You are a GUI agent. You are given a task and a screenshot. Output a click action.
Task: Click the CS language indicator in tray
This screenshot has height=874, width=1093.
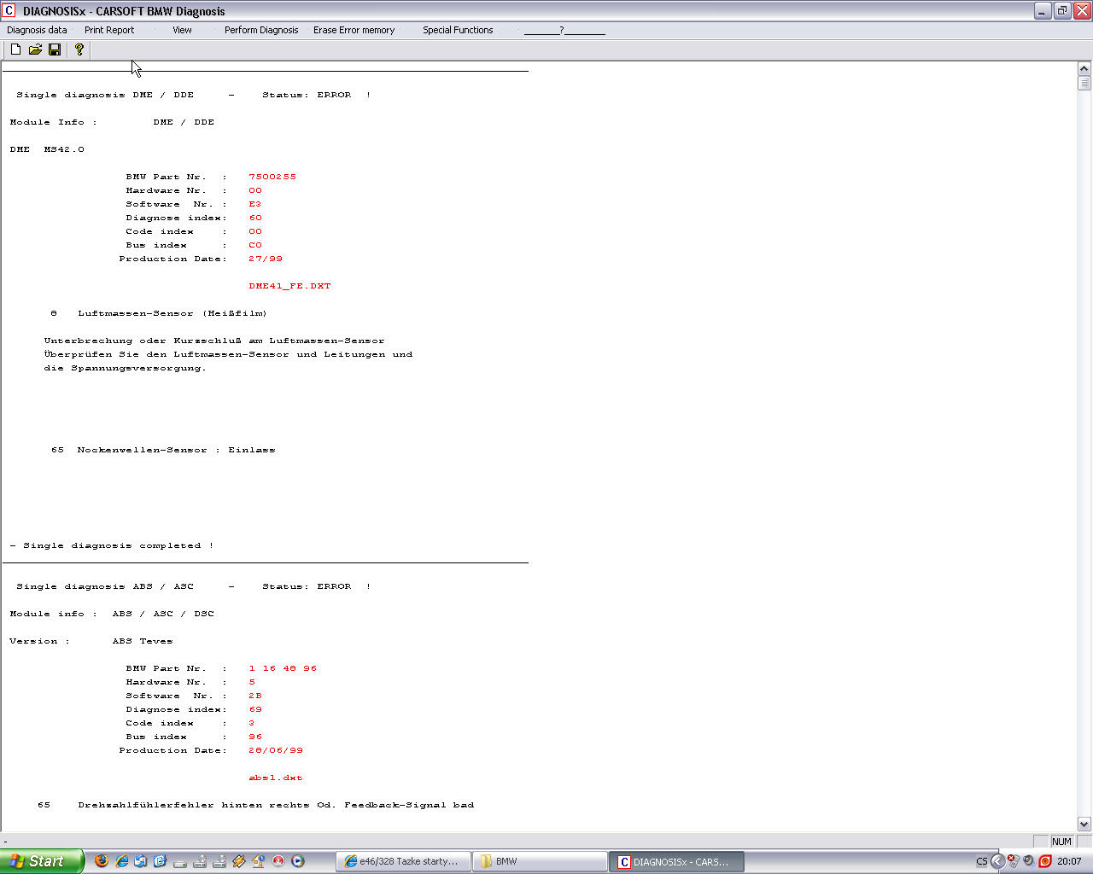(x=982, y=861)
